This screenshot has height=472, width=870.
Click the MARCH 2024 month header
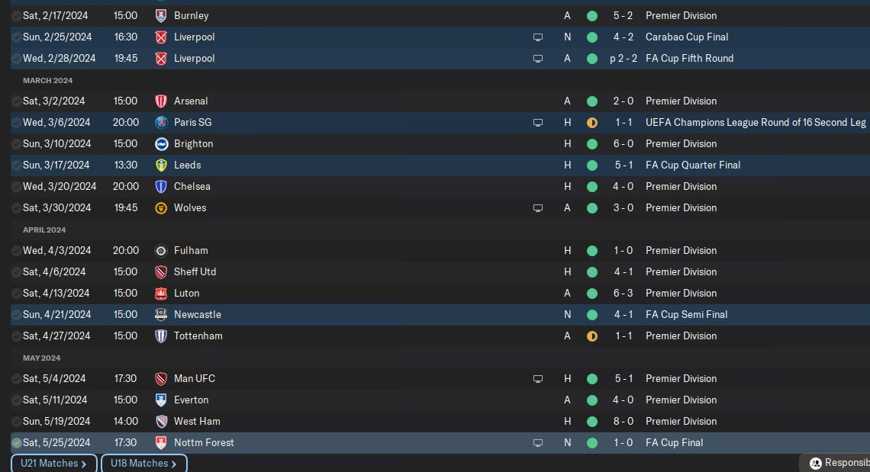(47, 80)
